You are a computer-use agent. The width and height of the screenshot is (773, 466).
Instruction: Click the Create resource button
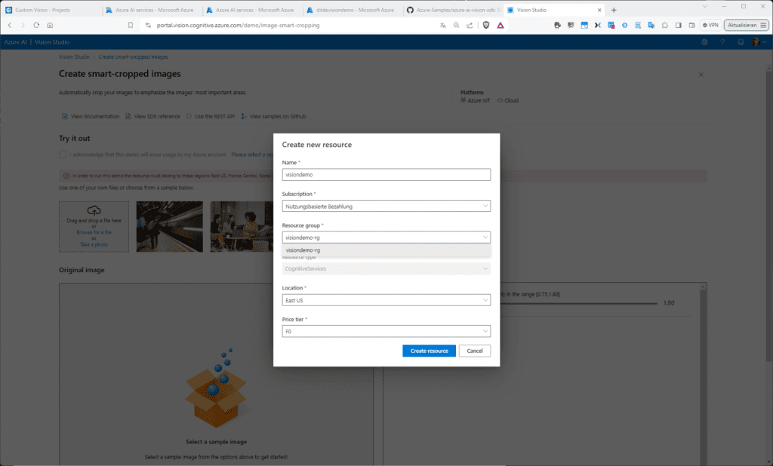click(x=429, y=351)
